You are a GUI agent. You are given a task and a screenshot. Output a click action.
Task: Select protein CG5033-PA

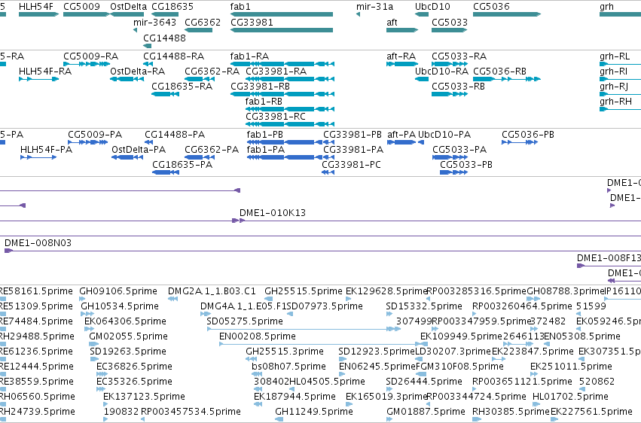click(x=459, y=150)
